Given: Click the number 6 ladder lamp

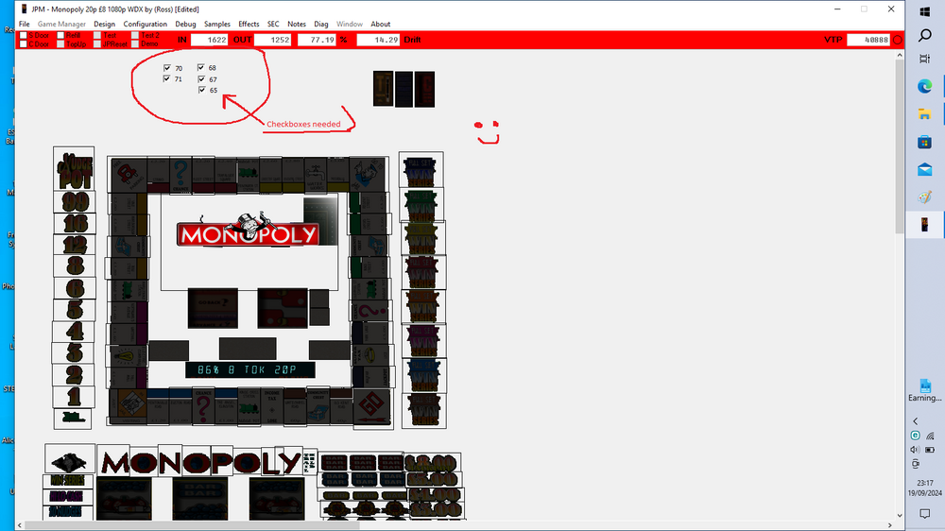Looking at the screenshot, I should pyautogui.click(x=75, y=288).
